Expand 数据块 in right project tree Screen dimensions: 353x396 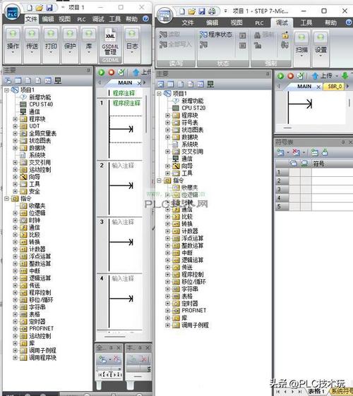[167, 137]
